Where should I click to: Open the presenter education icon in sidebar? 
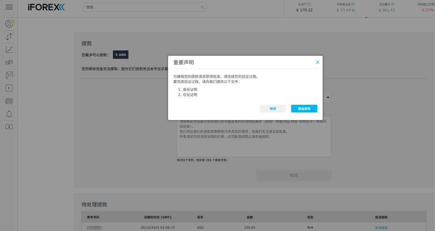[x=9, y=75]
